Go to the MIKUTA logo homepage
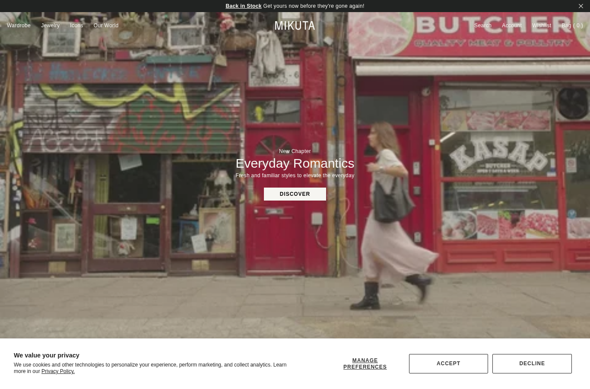The width and height of the screenshot is (590, 389). click(x=295, y=26)
